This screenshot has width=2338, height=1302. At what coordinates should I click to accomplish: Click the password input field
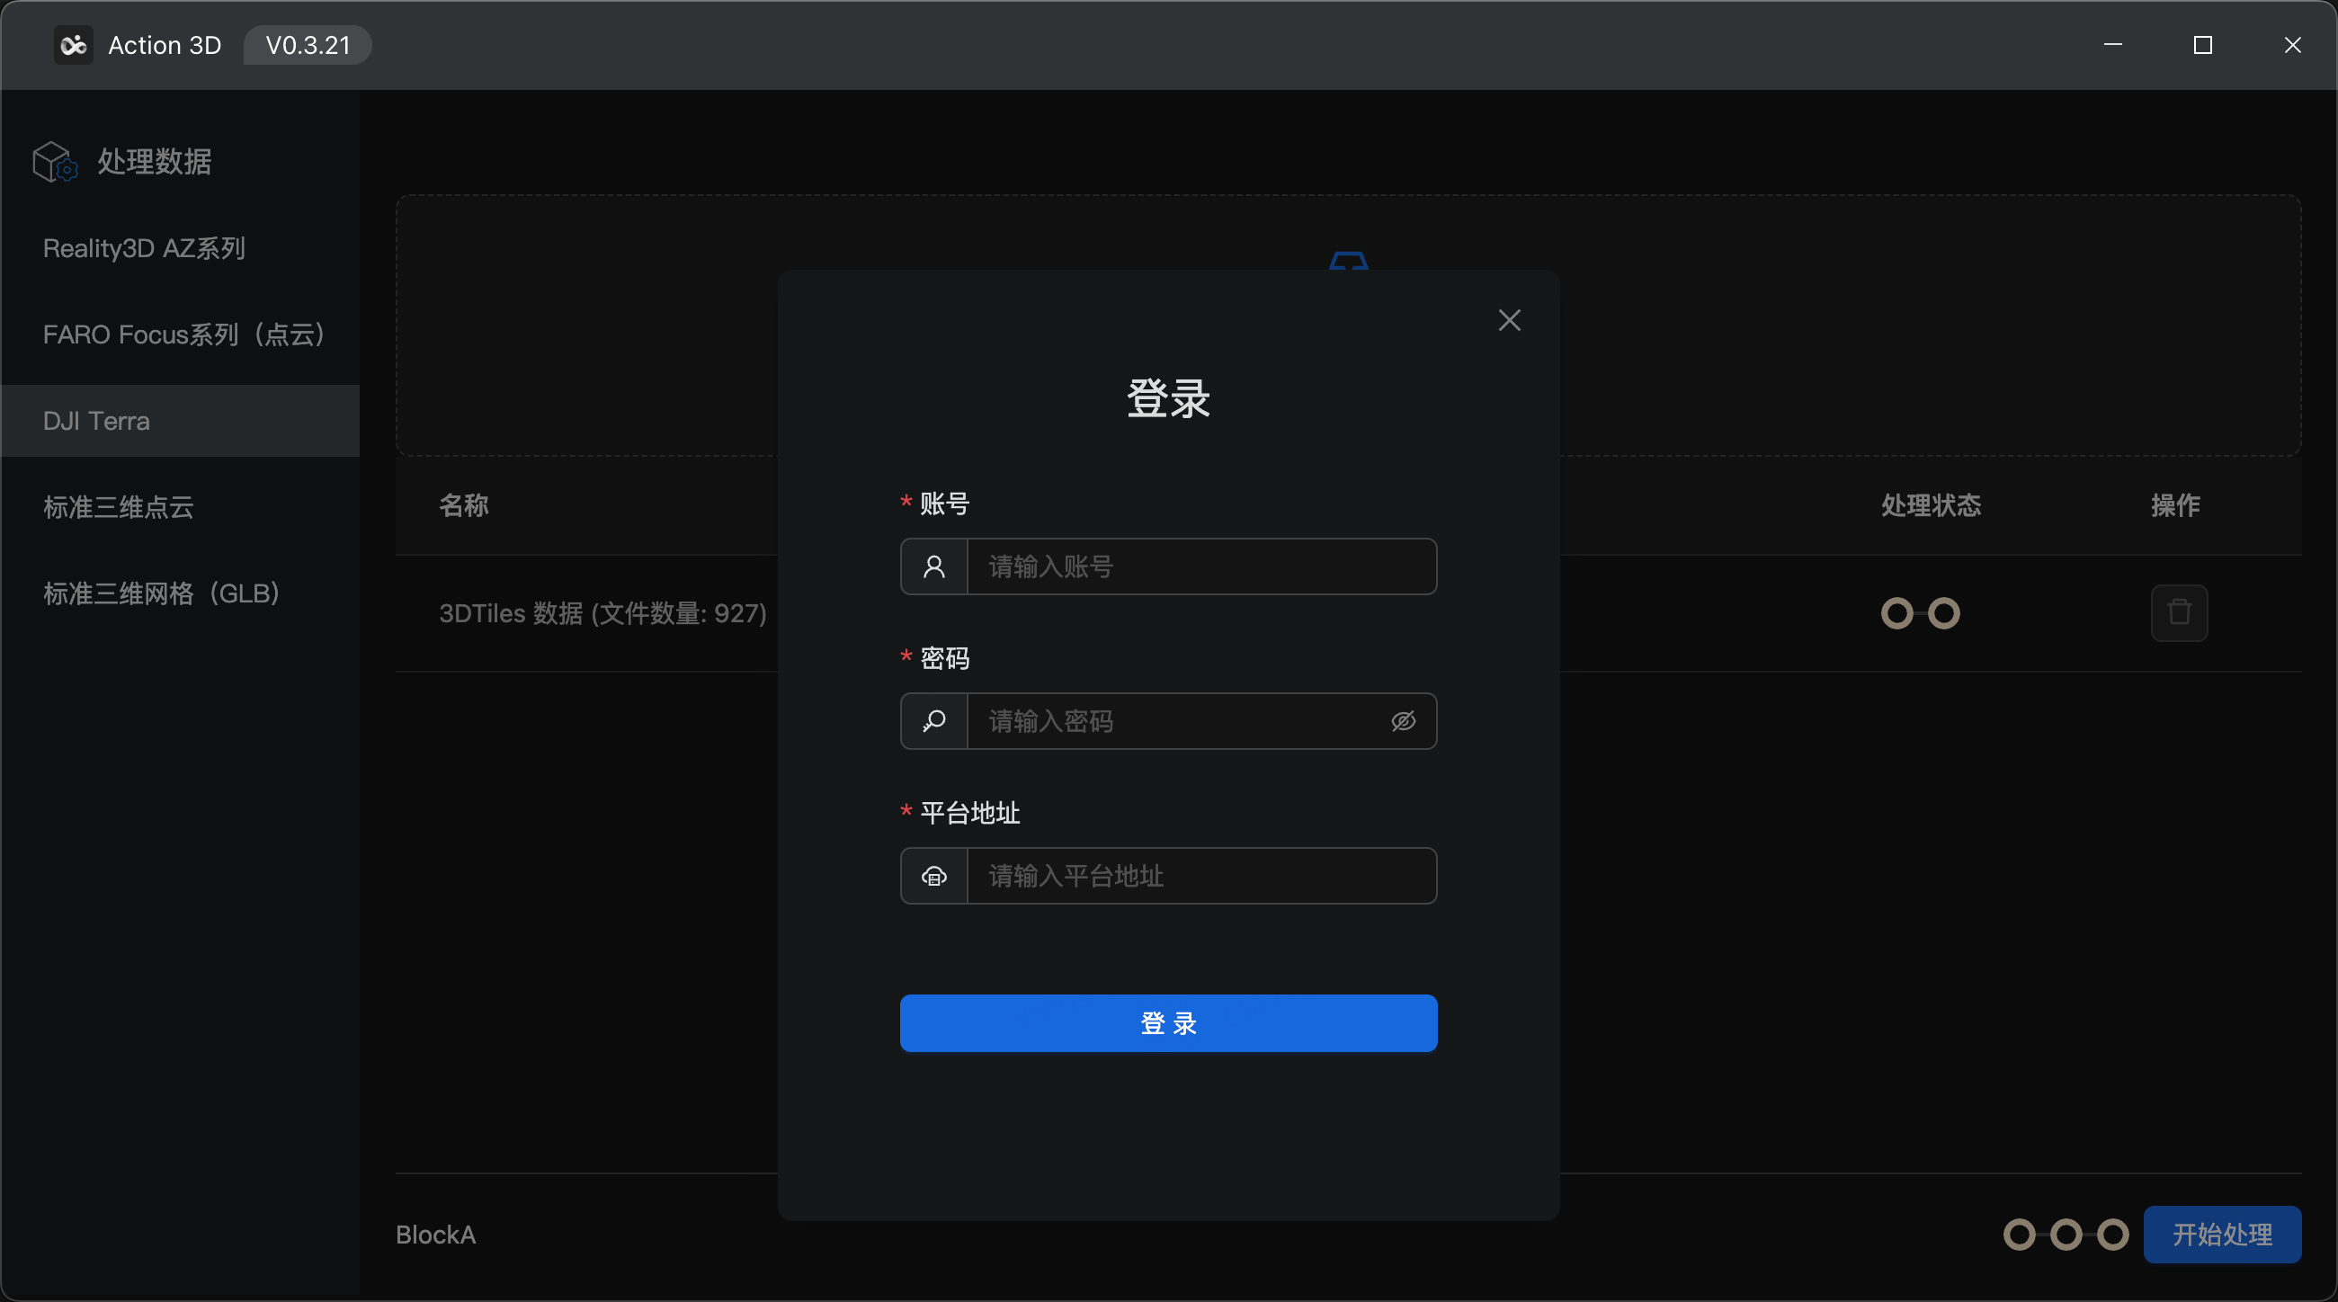1201,720
